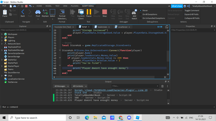Viewport: 216px width, 121px height.
Task: Expand the StarterGui node
Action: (x=2, y=60)
